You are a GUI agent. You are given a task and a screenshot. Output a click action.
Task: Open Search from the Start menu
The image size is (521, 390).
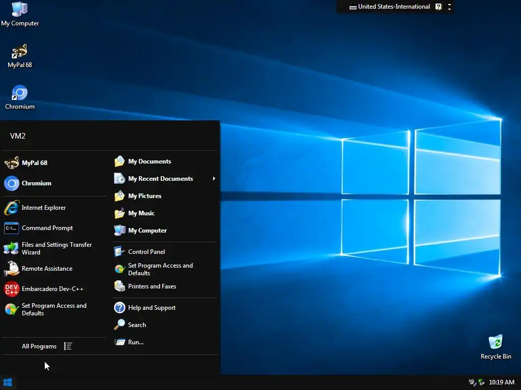165,325
